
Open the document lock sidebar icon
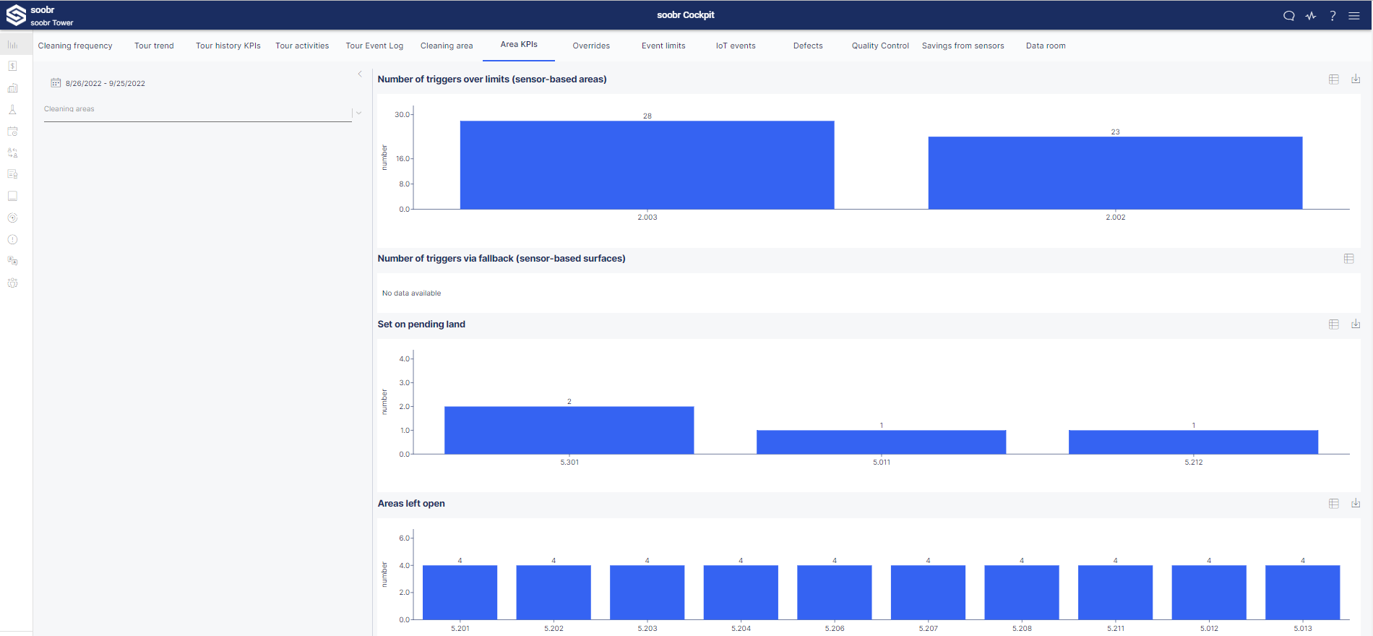(12, 174)
